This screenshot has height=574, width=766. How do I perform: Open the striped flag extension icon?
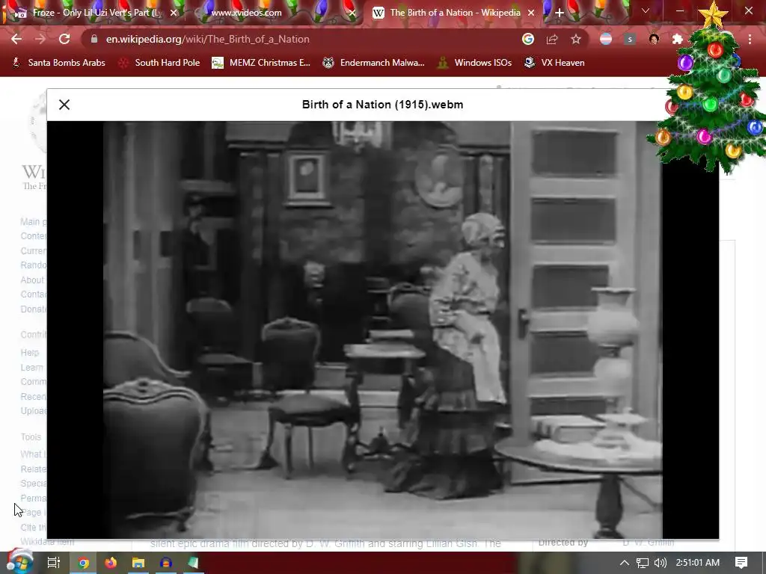606,39
